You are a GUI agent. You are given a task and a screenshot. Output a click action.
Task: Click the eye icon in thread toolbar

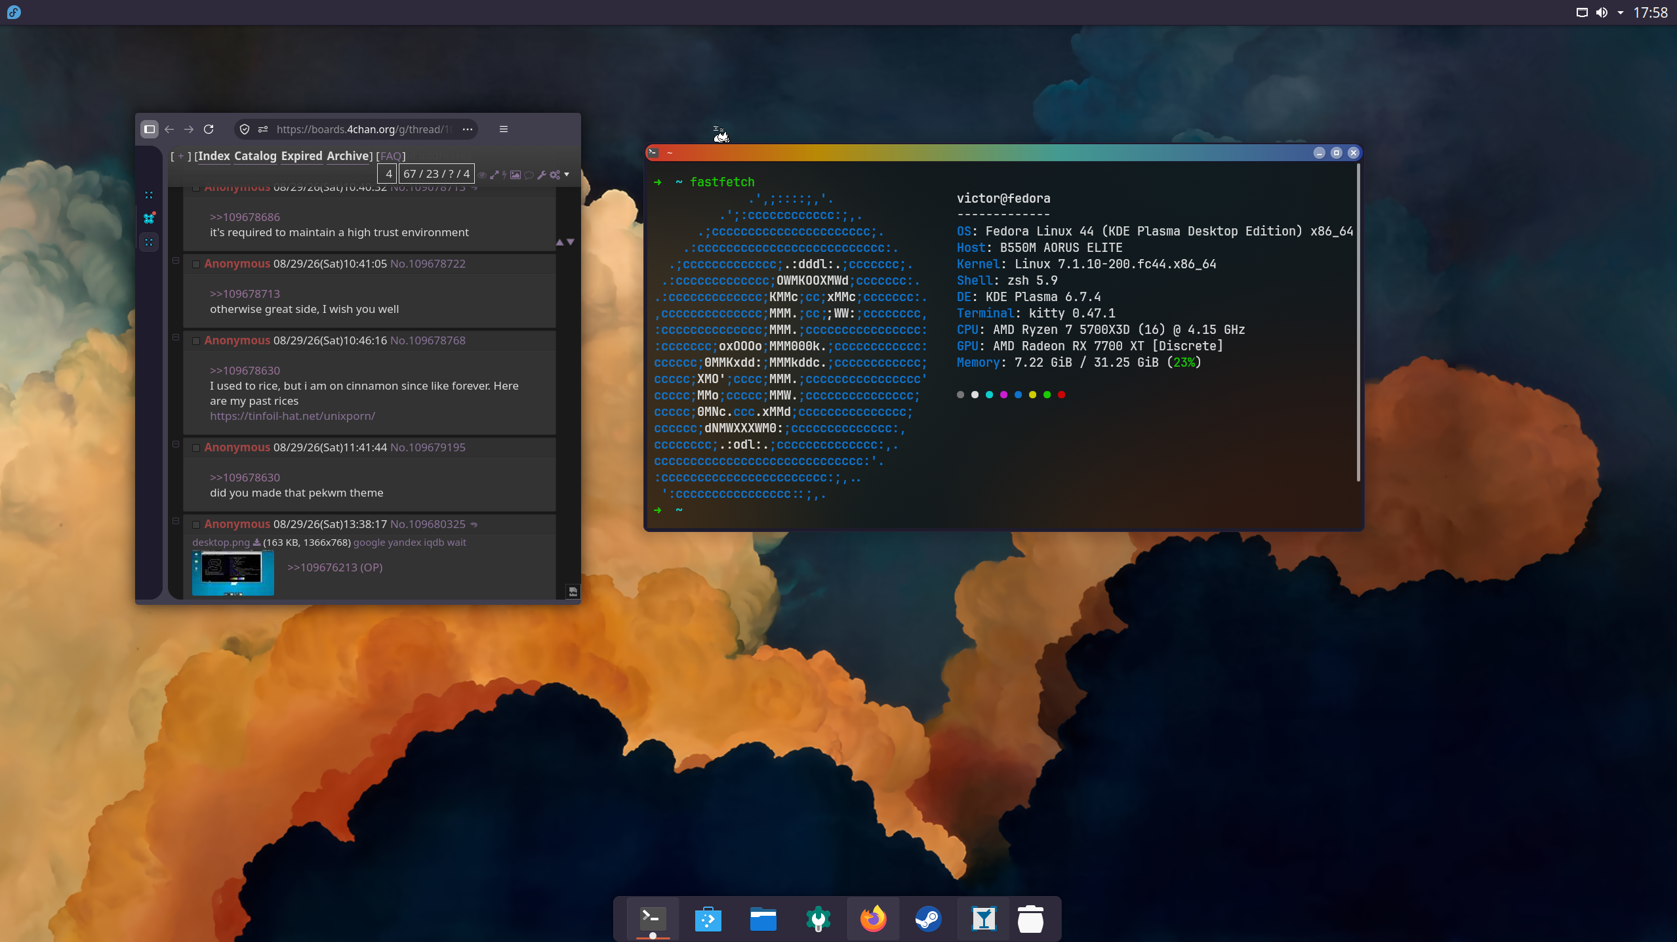(x=482, y=175)
